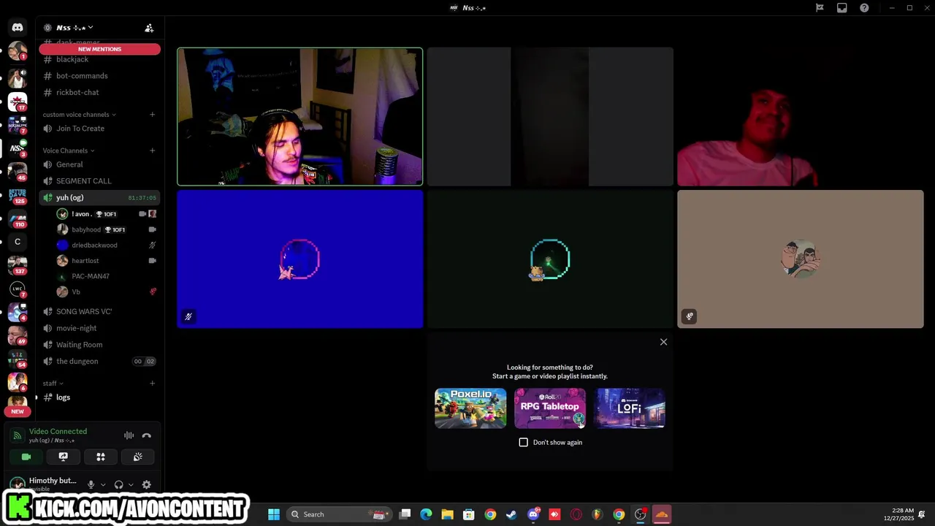Open server icon with the 17 badge
Image resolution: width=935 pixels, height=526 pixels.
click(x=18, y=102)
